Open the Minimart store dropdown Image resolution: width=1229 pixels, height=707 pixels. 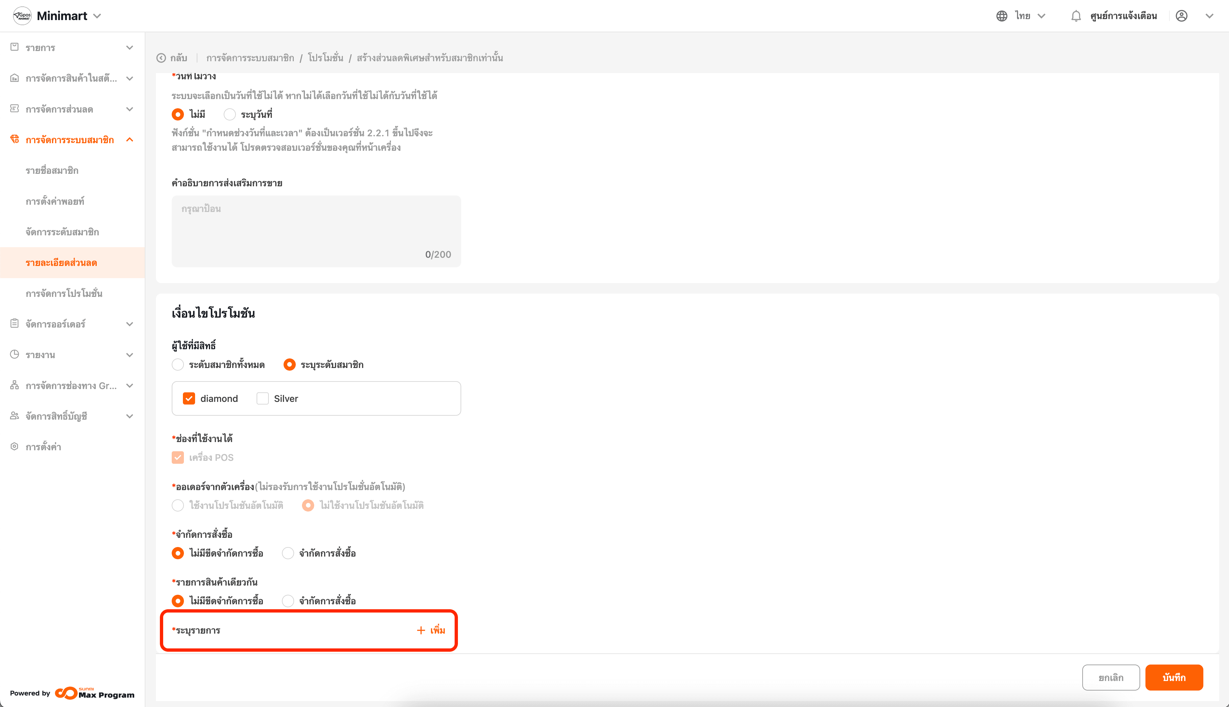click(x=97, y=16)
